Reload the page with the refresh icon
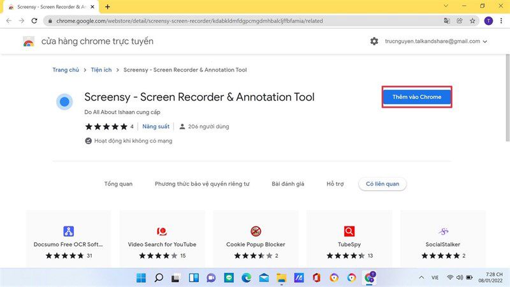The width and height of the screenshot is (510, 287). click(34, 21)
